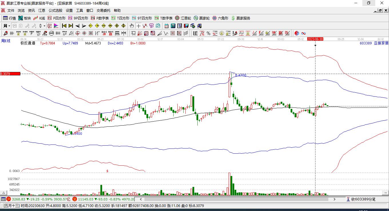This screenshot has height=211, width=389.
Task: Open the 浏览 menu
Action: (x=21, y=11)
